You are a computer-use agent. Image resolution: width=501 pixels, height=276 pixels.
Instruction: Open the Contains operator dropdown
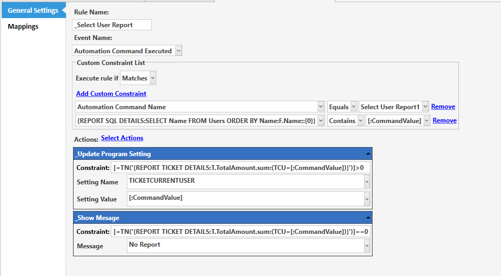[x=360, y=121]
